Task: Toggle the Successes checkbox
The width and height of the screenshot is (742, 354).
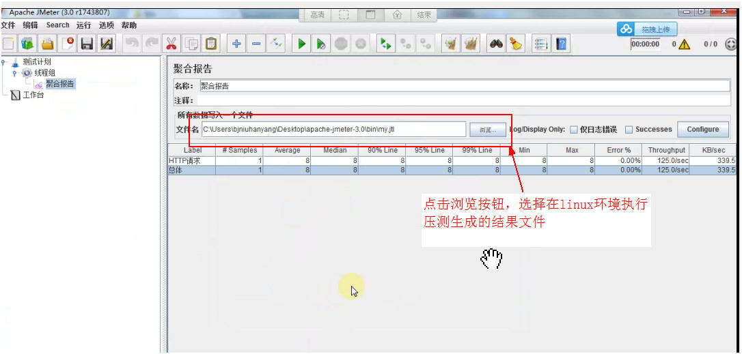Action: (629, 129)
